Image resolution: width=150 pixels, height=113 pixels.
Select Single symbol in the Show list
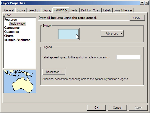(x=17, y=24)
